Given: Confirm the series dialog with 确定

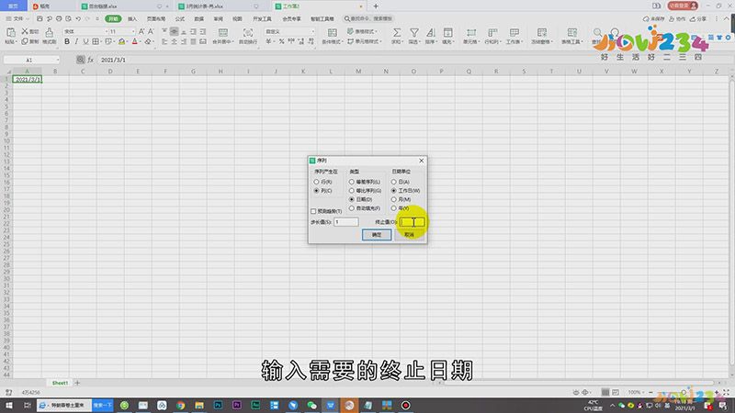Looking at the screenshot, I should 377,235.
